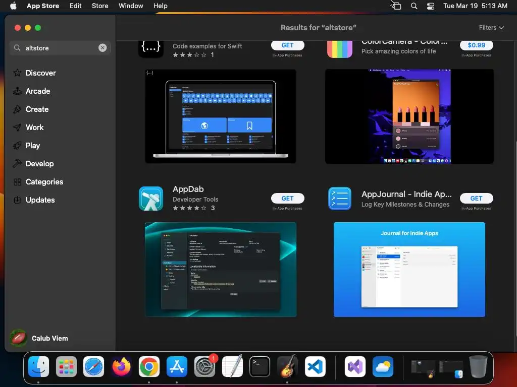517x387 pixels.
Task: Open Spotlight search in menu bar
Action: tap(414, 6)
